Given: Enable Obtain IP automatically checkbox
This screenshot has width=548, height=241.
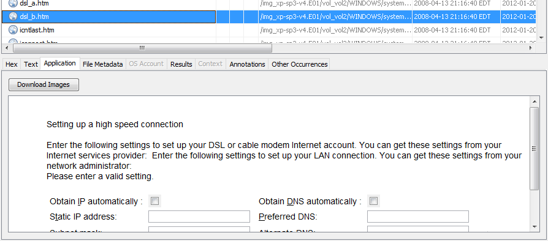Looking at the screenshot, I should click(x=154, y=201).
